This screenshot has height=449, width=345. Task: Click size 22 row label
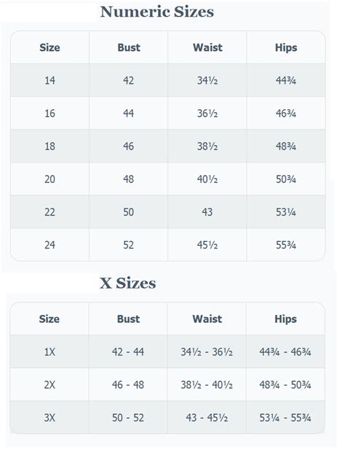click(49, 212)
